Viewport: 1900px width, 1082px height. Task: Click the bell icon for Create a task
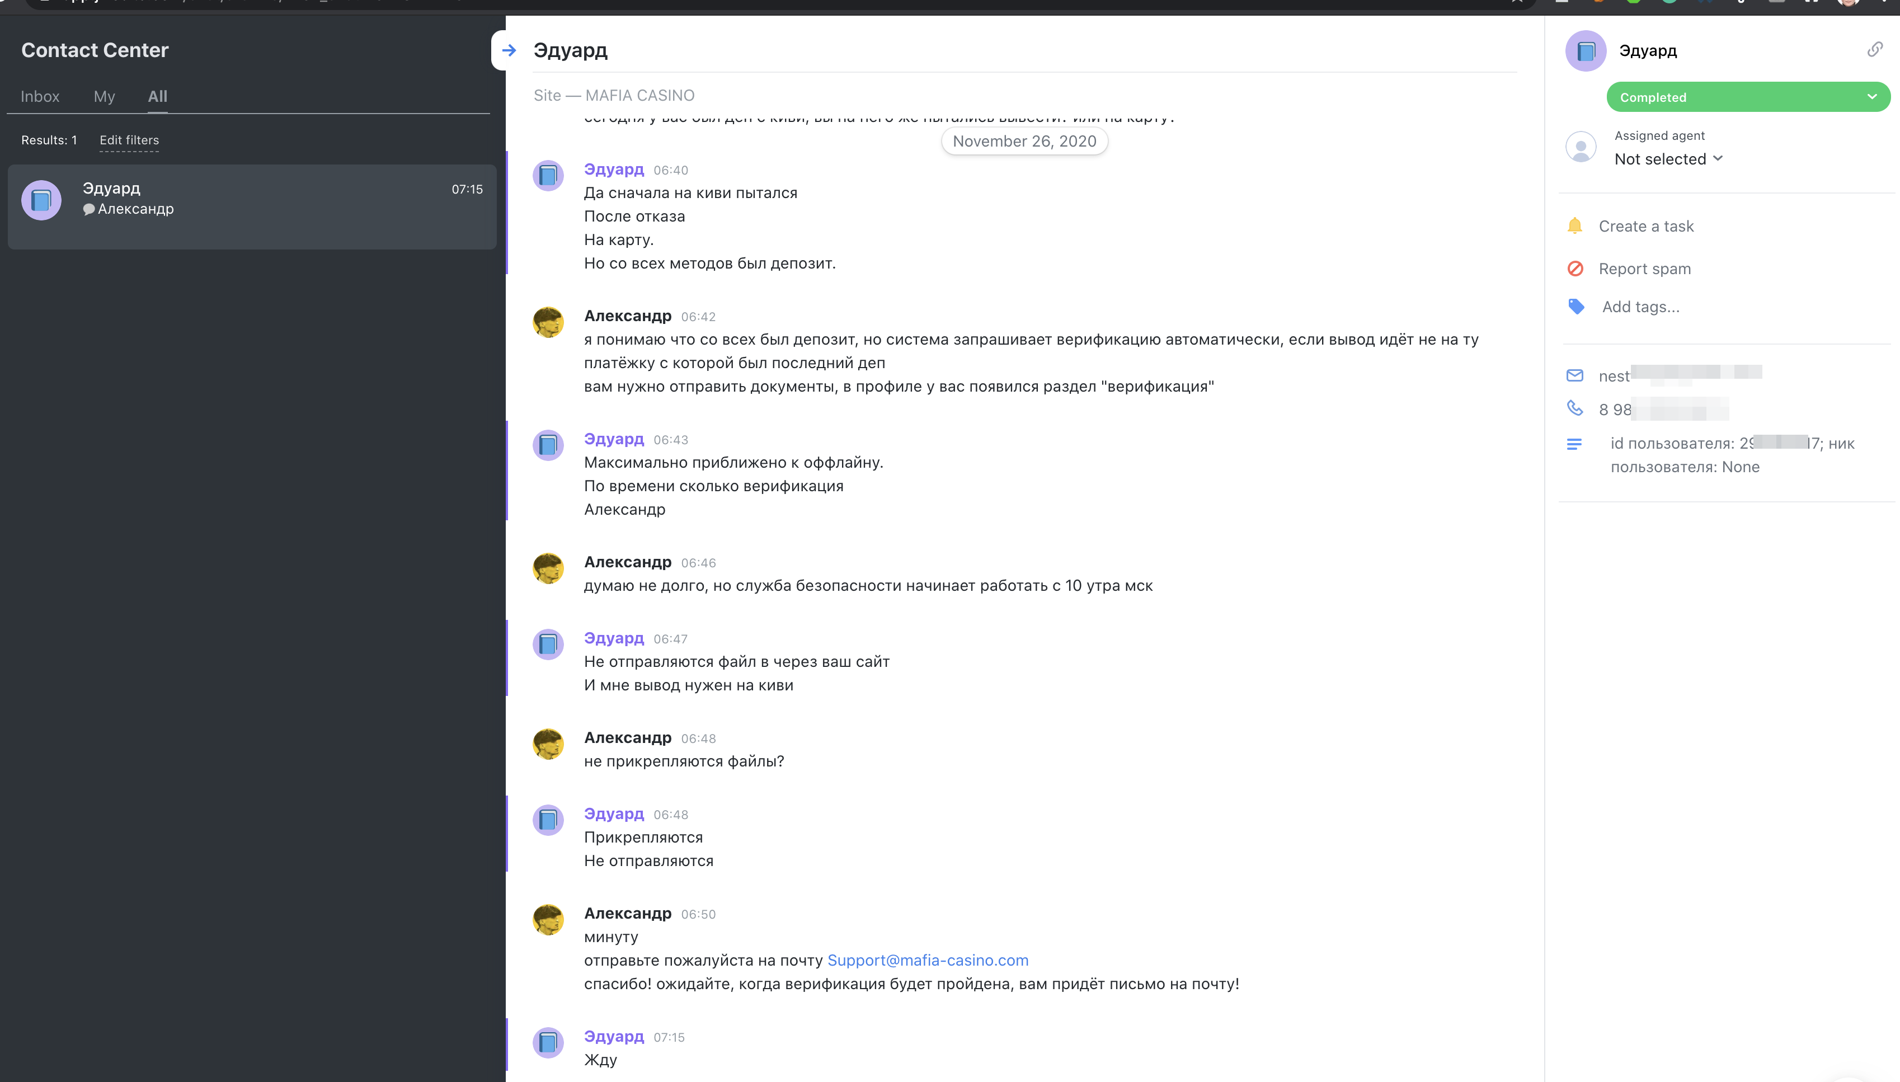coord(1574,226)
